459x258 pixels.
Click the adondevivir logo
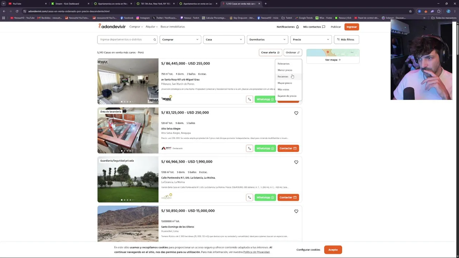tap(112, 27)
